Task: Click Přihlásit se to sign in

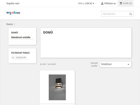Action: [x=110, y=4]
